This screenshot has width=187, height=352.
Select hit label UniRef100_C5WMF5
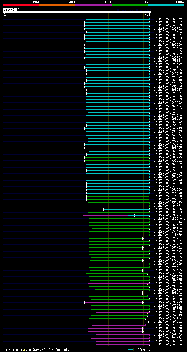[168, 280]
